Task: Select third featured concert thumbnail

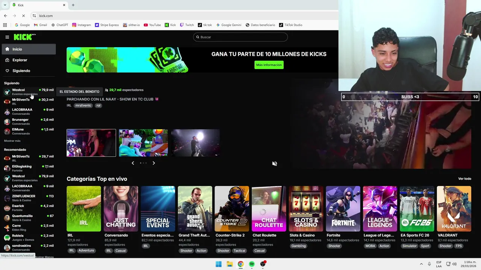Action: 195,143
